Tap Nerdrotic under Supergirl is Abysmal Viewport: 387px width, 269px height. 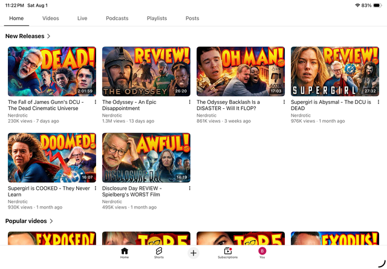[301, 115]
